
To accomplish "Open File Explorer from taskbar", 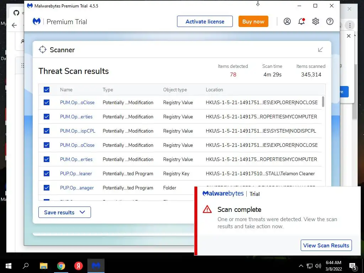I will click(x=43, y=266).
